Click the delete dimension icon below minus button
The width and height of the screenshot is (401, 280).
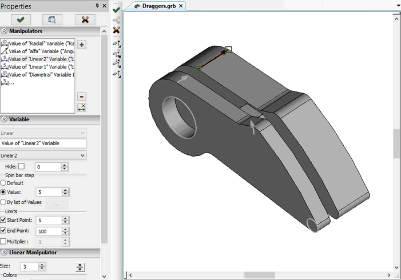82,107
